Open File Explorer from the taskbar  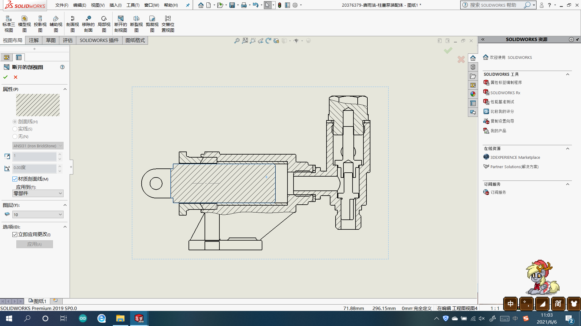(x=120, y=318)
